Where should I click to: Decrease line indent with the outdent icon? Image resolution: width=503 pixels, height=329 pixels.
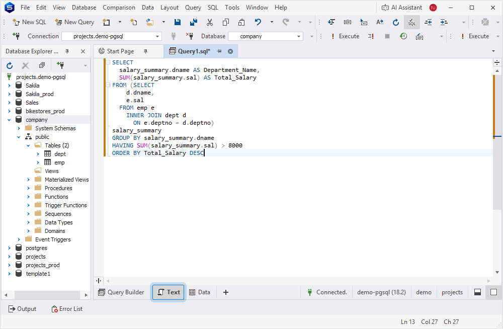point(428,22)
